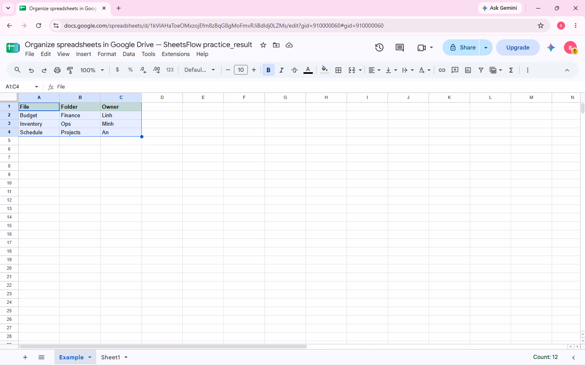Click the Move to folder icon
The width and height of the screenshot is (585, 365).
tap(276, 45)
